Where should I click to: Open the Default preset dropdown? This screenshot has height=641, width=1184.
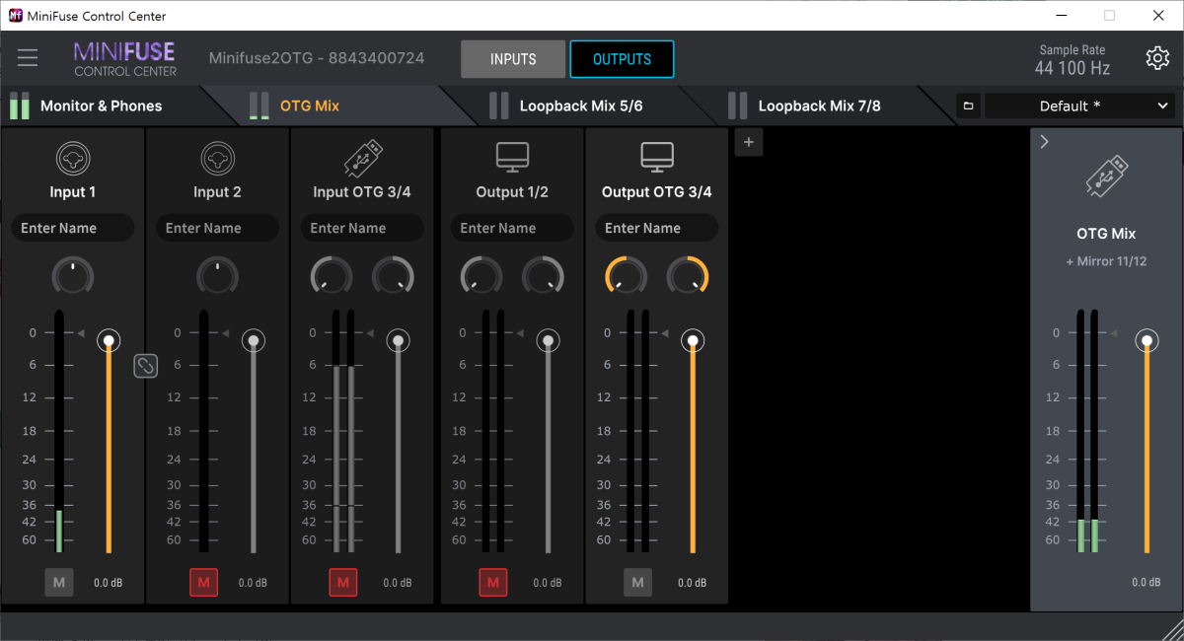click(x=1079, y=107)
